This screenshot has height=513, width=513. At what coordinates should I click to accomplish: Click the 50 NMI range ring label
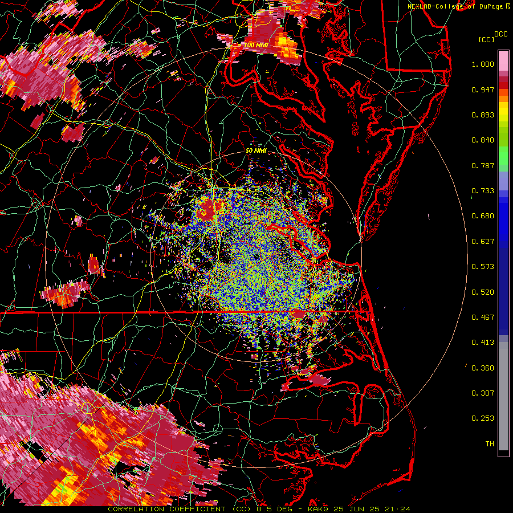256,150
